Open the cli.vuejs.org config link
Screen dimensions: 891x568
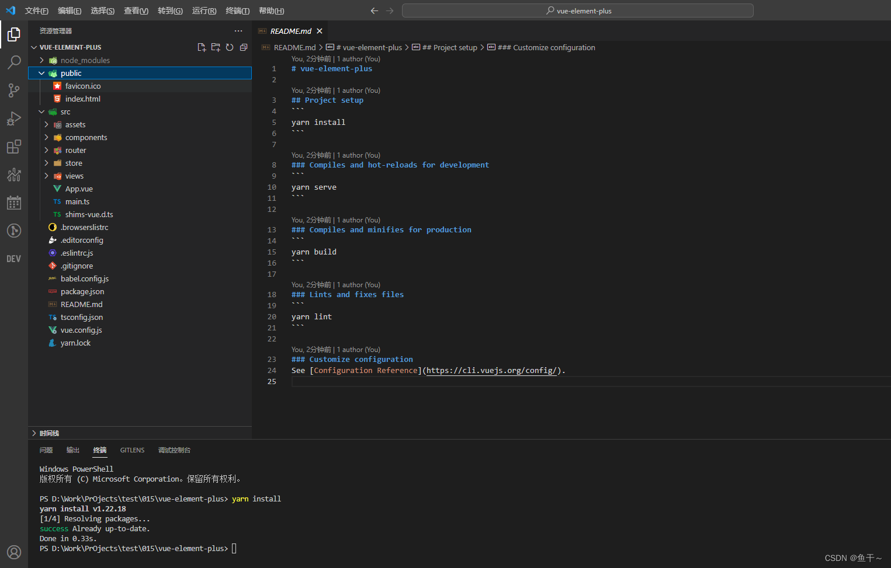click(491, 370)
